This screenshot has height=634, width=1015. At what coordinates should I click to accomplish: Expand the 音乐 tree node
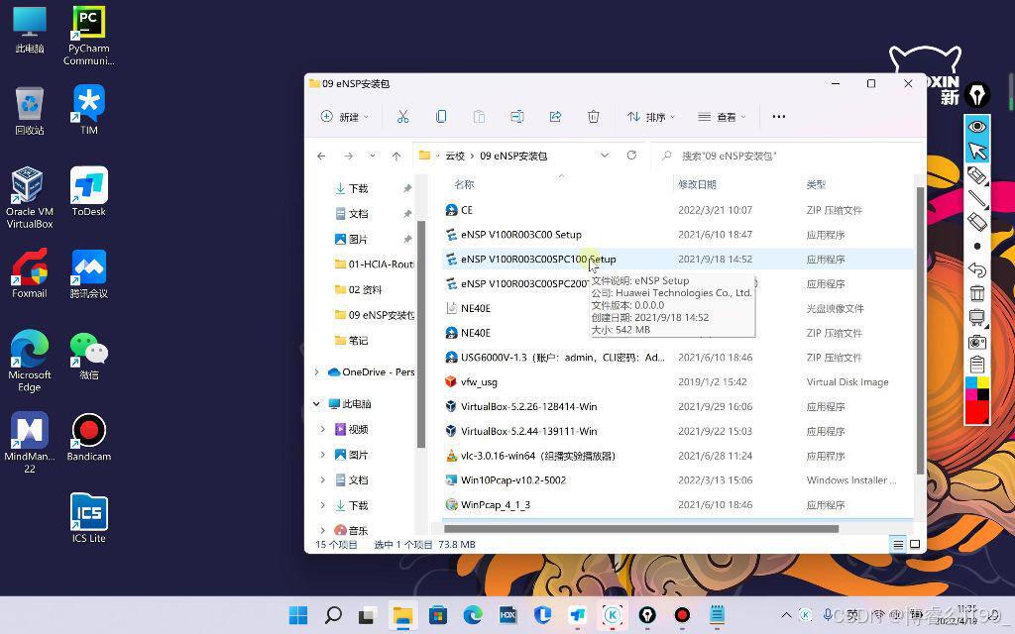pos(322,531)
